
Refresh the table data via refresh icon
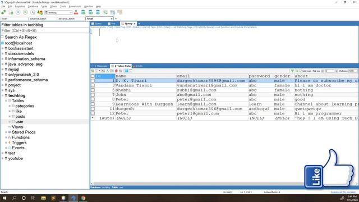pyautogui.click(x=297, y=71)
